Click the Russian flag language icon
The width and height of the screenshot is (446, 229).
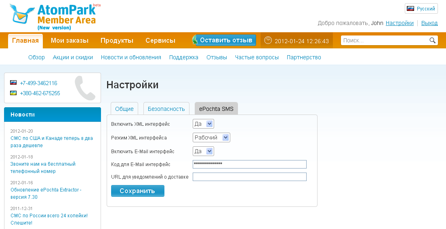tap(411, 8)
